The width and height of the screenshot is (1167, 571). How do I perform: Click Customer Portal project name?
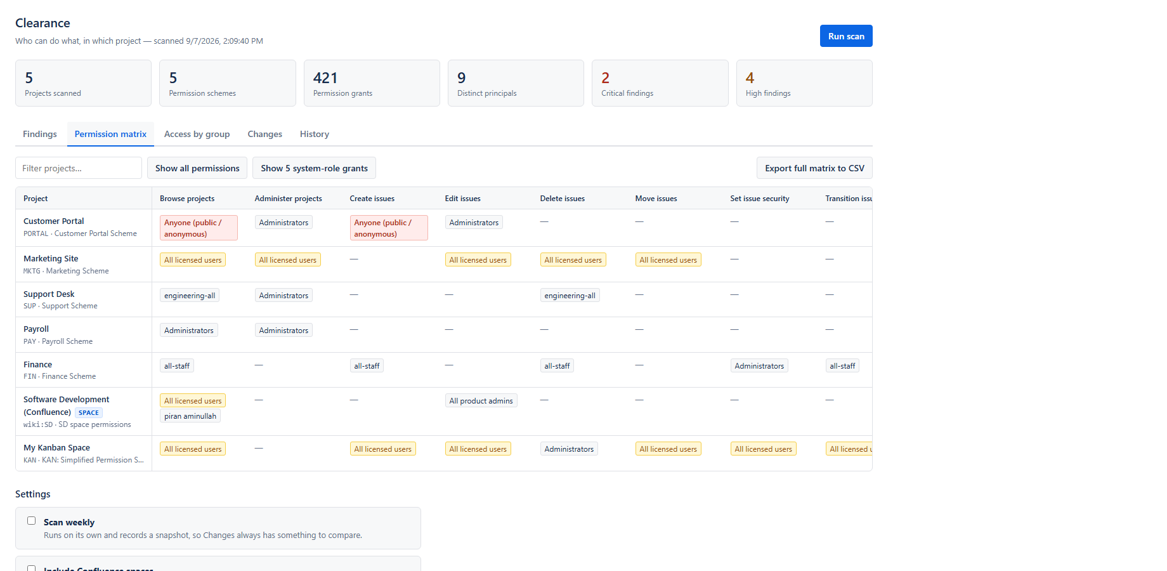54,221
